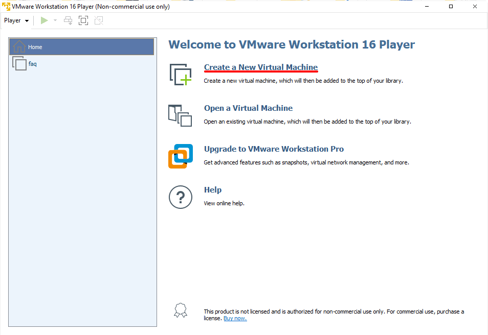Click the Unity mode toolbar icon
This screenshot has height=335, width=488.
(99, 20)
